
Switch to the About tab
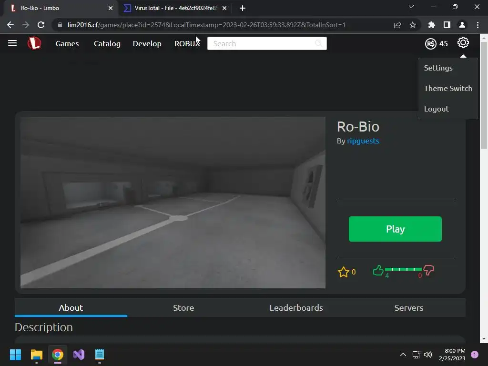(71, 308)
